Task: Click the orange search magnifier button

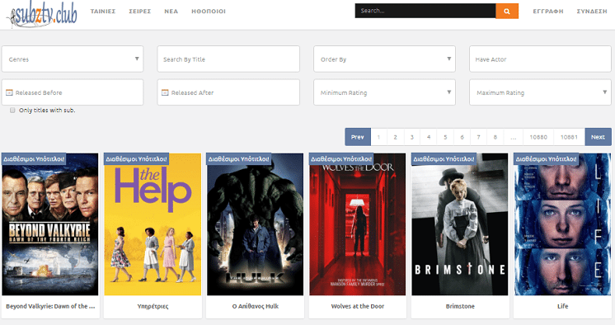Action: point(507,11)
